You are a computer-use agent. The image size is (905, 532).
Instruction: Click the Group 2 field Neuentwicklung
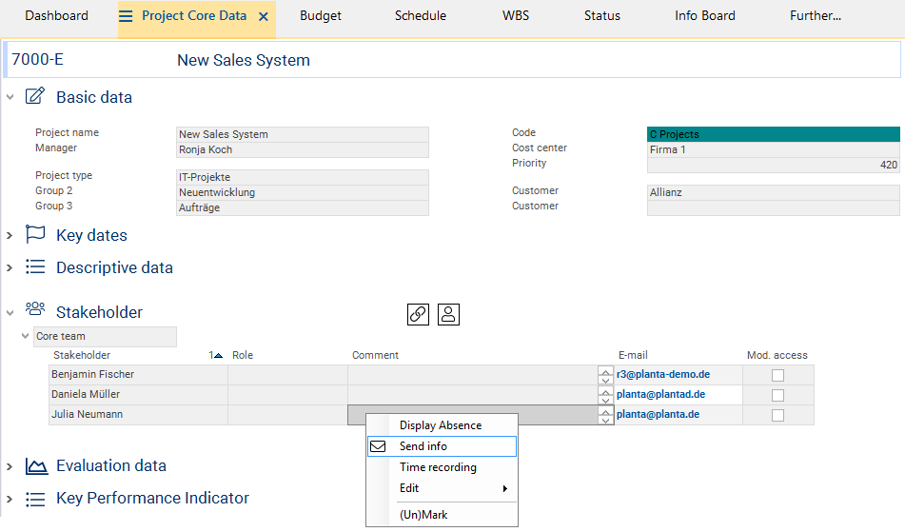click(303, 192)
